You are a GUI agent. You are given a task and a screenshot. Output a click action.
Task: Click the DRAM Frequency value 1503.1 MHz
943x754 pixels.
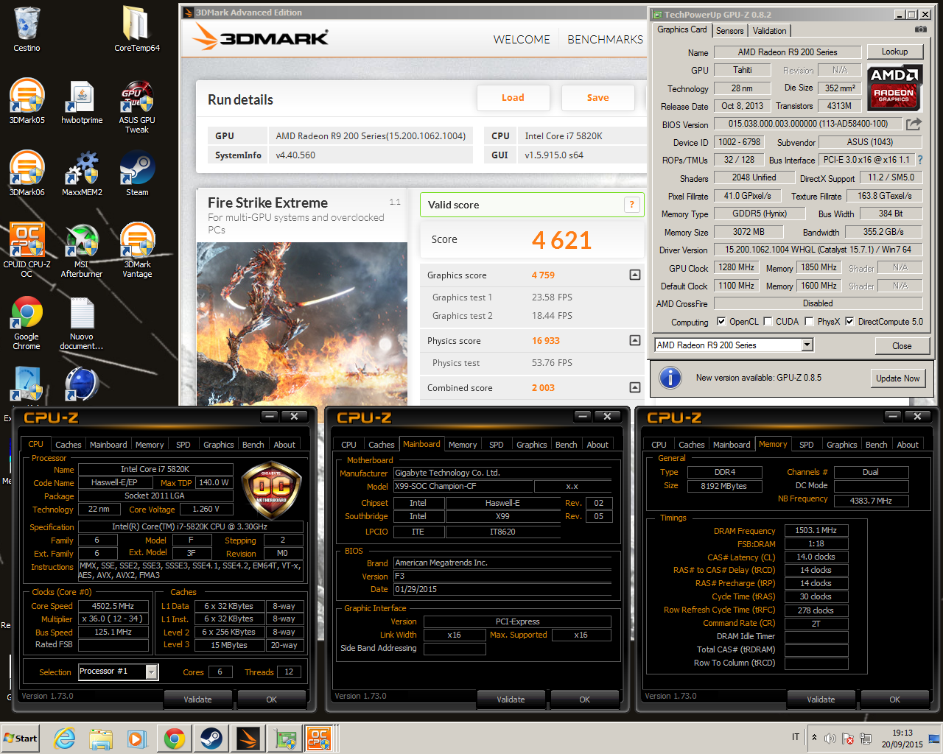816,530
